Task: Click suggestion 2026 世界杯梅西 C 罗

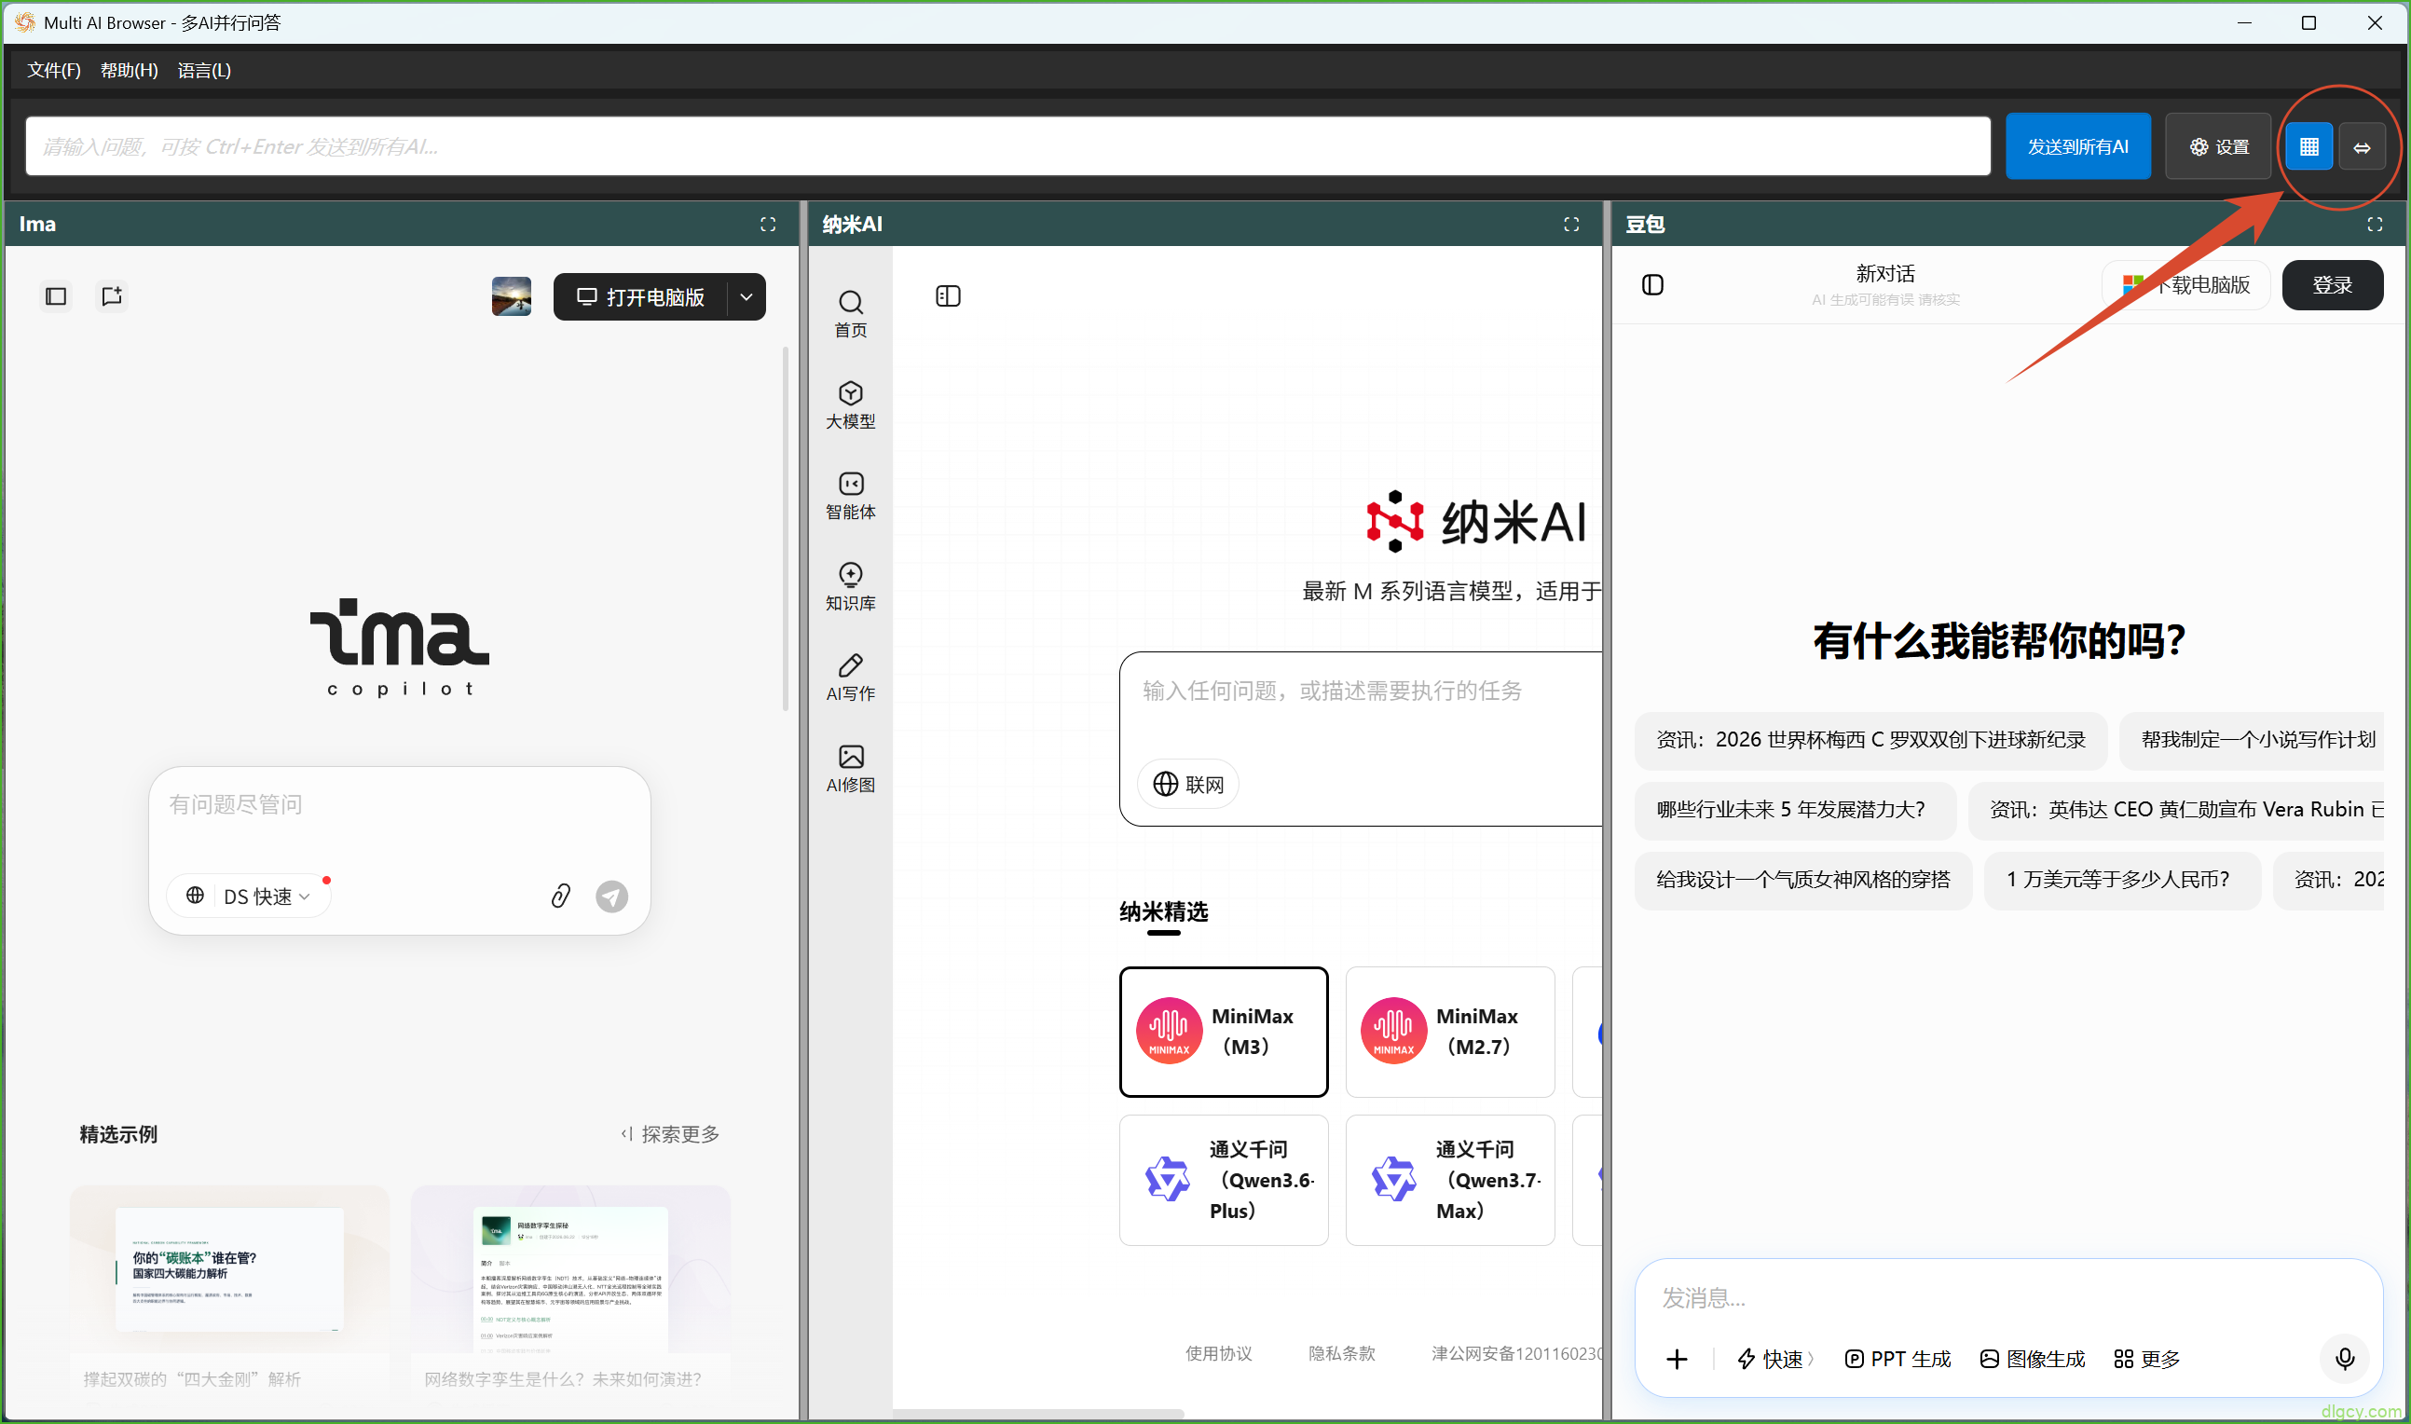Action: tap(1870, 740)
